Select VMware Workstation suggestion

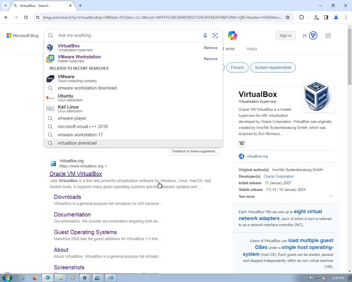coord(133,59)
